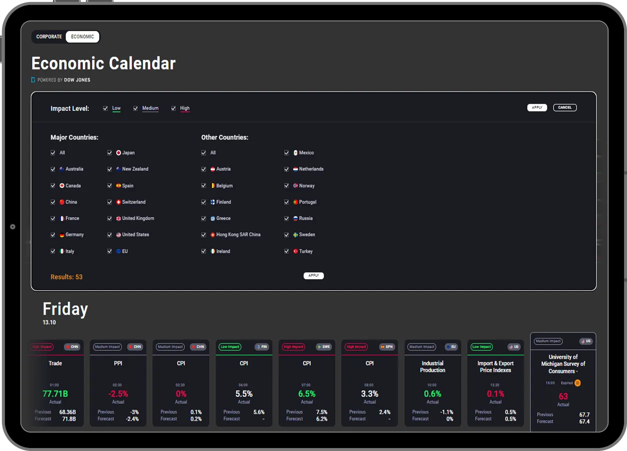Click the United States flag icon
The width and height of the screenshot is (627, 451).
click(118, 235)
